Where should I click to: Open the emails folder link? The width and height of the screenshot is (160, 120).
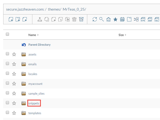32,64
